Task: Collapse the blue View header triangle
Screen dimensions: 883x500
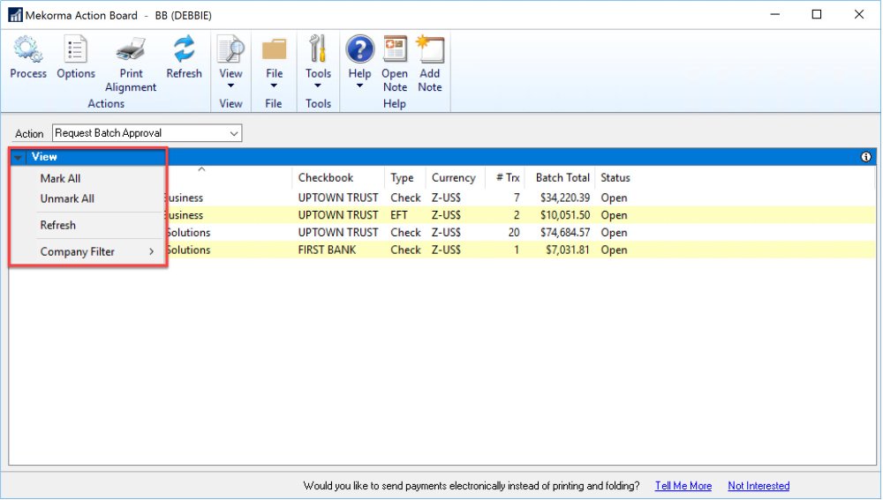Action: 18,158
